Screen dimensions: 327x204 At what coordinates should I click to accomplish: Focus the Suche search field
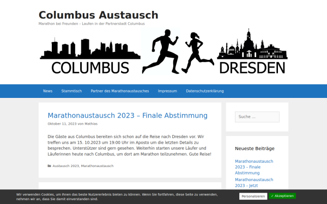coord(257,117)
